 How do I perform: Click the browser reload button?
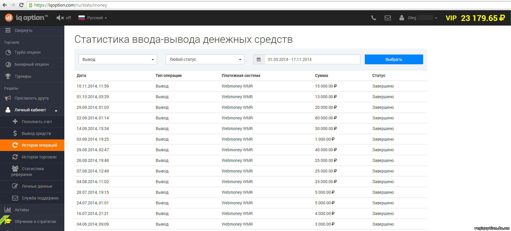21,5
